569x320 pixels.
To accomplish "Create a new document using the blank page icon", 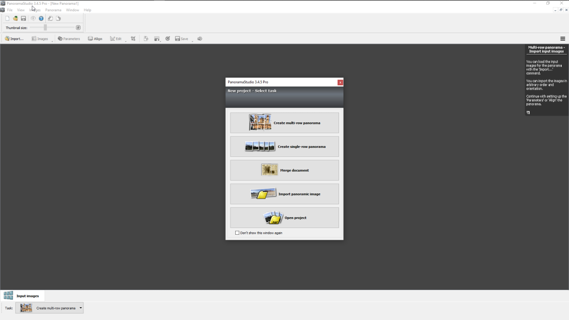I will [7, 18].
